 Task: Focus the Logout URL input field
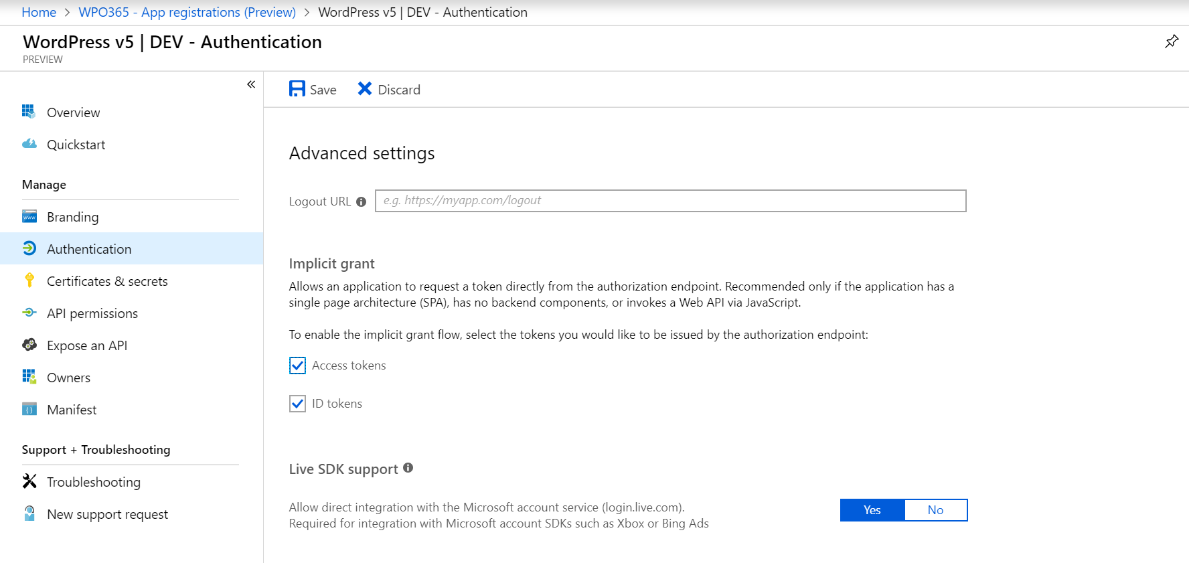(670, 201)
